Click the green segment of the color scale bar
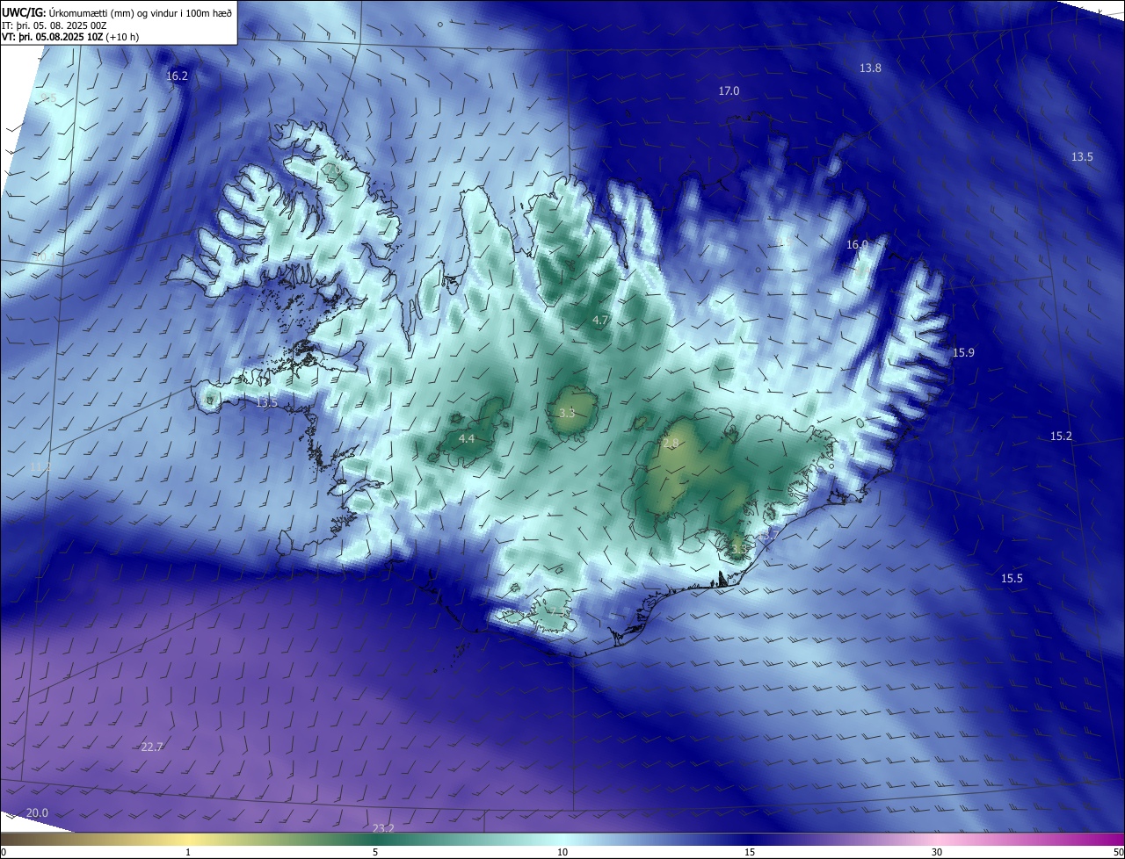Screen dimensions: 1125x859 [375, 840]
